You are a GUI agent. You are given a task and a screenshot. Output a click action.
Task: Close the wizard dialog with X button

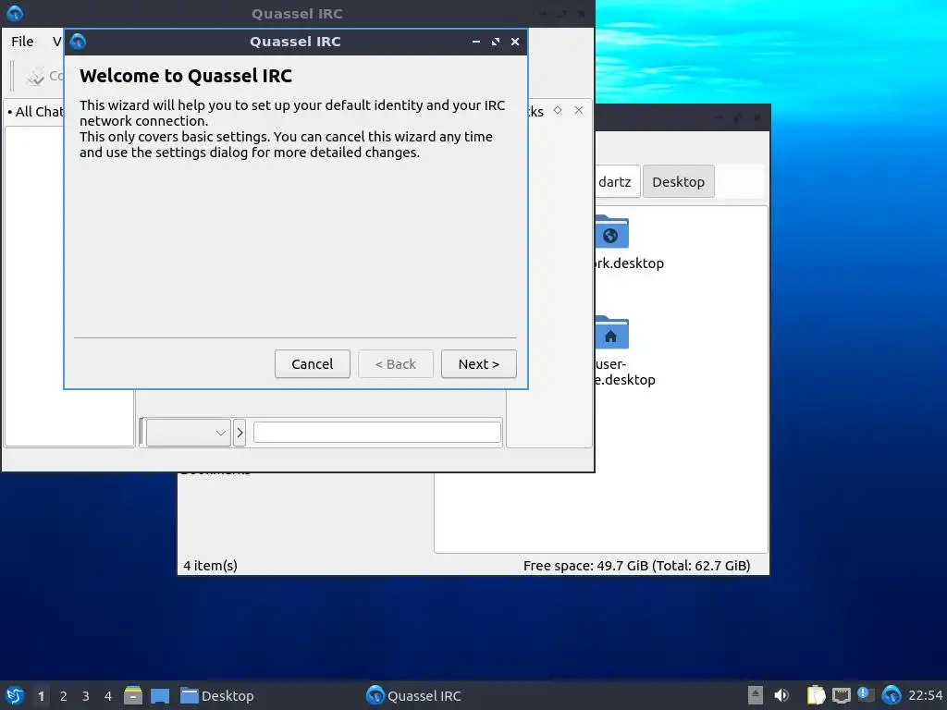click(514, 42)
